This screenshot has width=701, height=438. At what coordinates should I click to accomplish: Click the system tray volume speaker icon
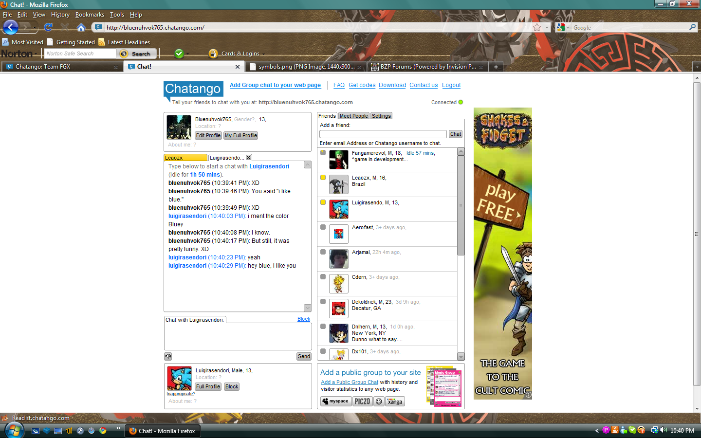[x=664, y=430]
